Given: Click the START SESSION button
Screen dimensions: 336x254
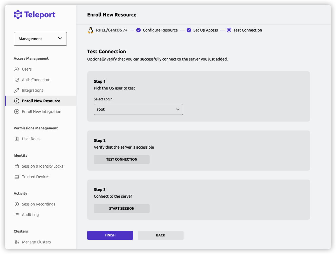Looking at the screenshot, I should pyautogui.click(x=122, y=209).
